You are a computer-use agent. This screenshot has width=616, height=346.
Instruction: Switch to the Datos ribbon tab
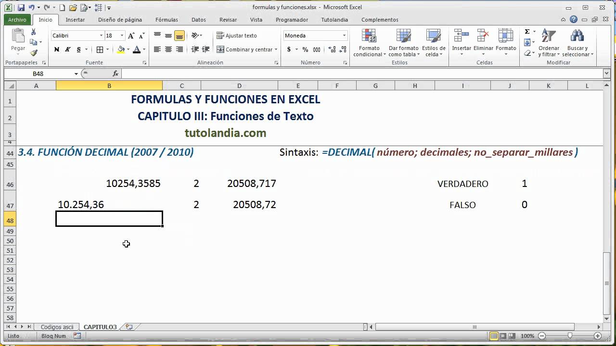[x=198, y=20]
